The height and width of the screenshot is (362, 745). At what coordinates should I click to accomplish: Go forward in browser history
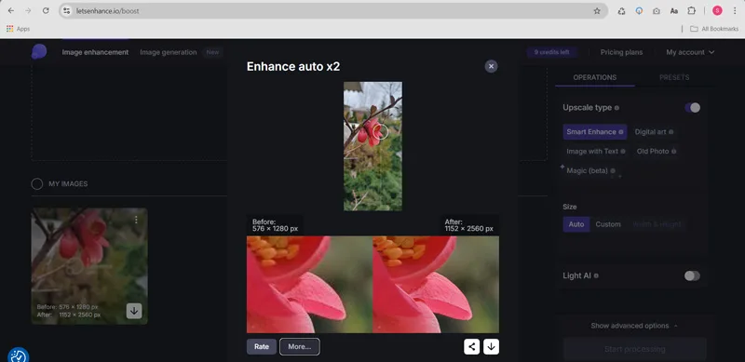click(x=28, y=10)
